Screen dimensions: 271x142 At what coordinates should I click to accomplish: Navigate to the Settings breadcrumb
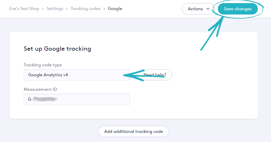click(x=55, y=9)
